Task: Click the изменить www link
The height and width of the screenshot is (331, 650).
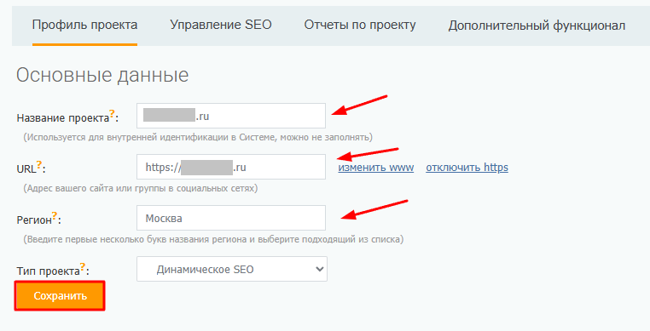Action: 376,167
